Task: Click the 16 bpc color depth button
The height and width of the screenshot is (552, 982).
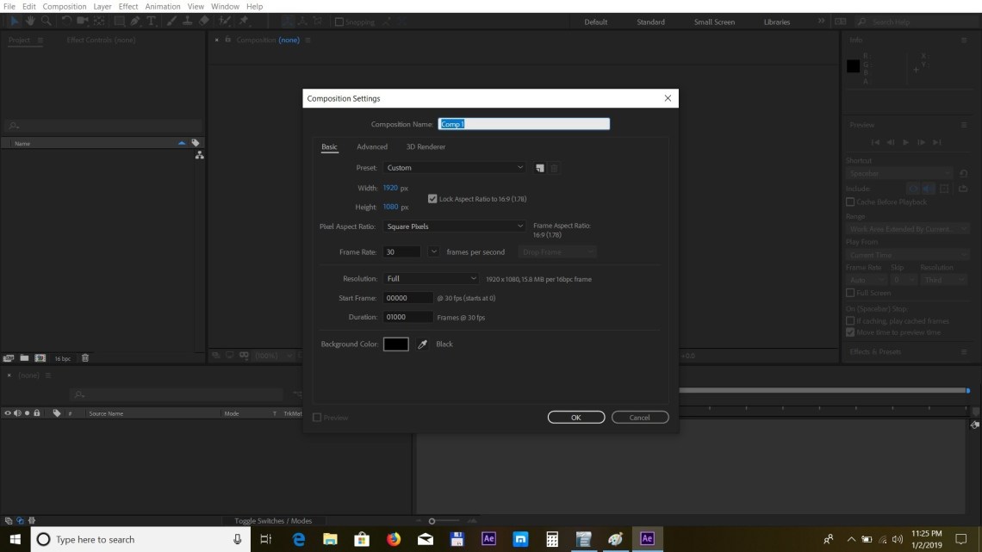Action: click(63, 358)
